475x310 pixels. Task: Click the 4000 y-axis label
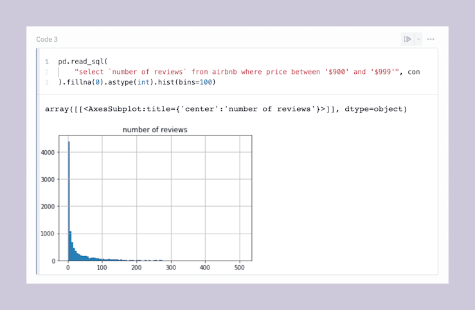tap(48, 152)
